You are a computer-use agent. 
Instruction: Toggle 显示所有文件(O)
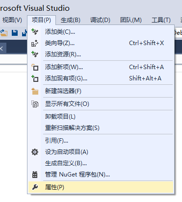101,104
